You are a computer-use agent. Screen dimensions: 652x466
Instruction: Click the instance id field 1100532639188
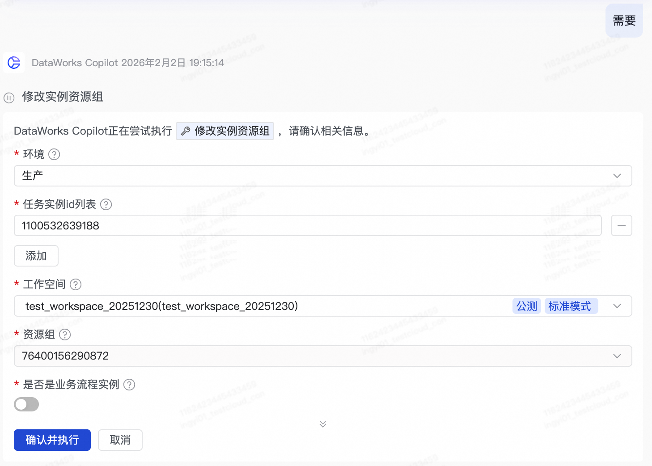[308, 225]
